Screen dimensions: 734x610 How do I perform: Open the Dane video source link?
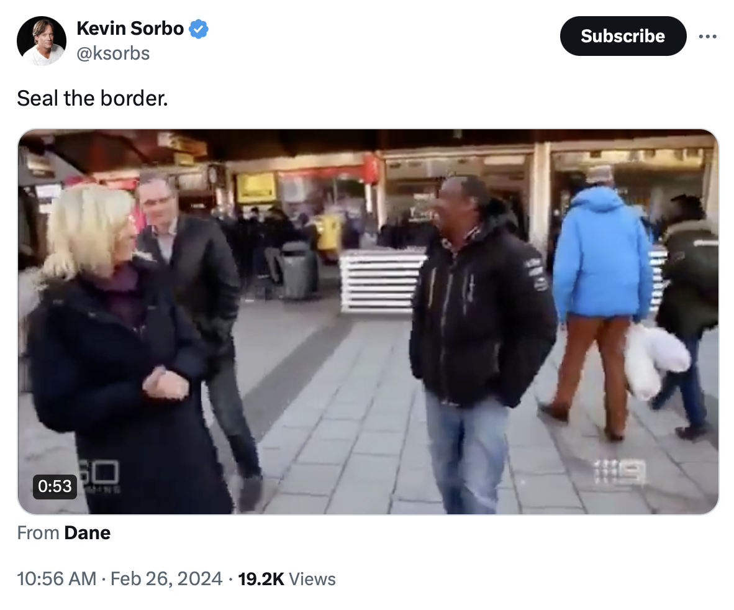[x=88, y=533]
